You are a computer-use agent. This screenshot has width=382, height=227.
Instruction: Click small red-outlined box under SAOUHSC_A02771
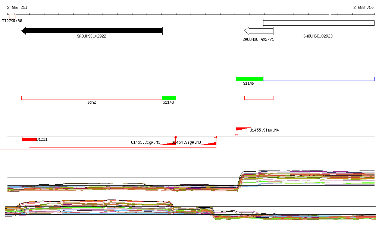pyautogui.click(x=259, y=98)
